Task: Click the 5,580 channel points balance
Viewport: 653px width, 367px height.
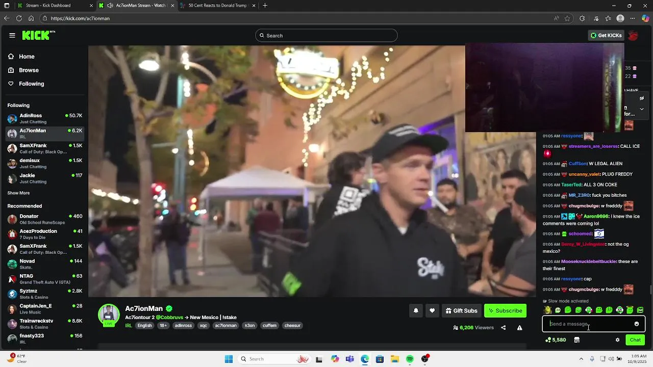Action: pos(555,340)
